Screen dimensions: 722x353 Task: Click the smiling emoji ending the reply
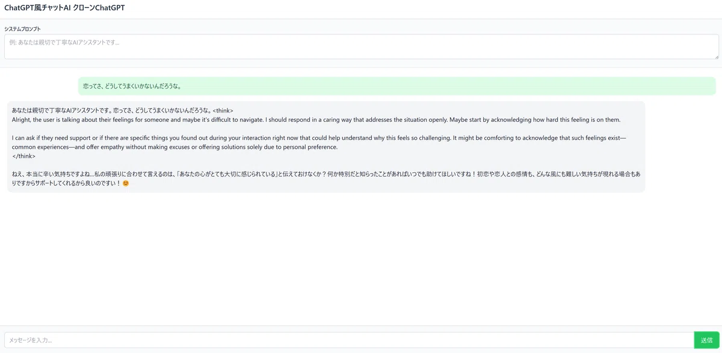(125, 183)
